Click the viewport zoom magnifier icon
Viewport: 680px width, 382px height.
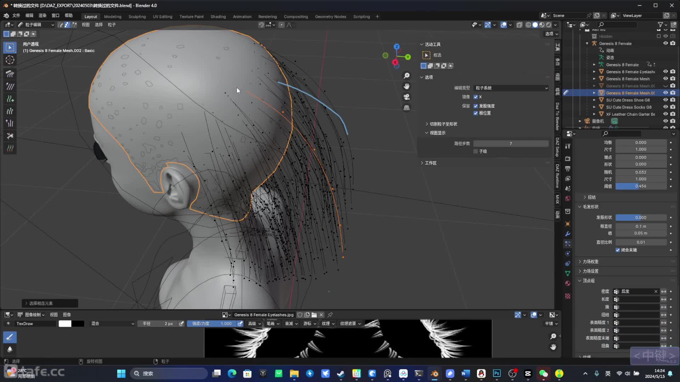tap(407, 76)
